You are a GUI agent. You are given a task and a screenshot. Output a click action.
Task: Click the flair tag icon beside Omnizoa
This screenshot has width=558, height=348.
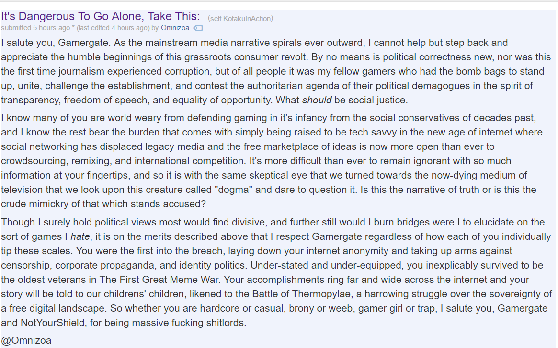tap(198, 28)
